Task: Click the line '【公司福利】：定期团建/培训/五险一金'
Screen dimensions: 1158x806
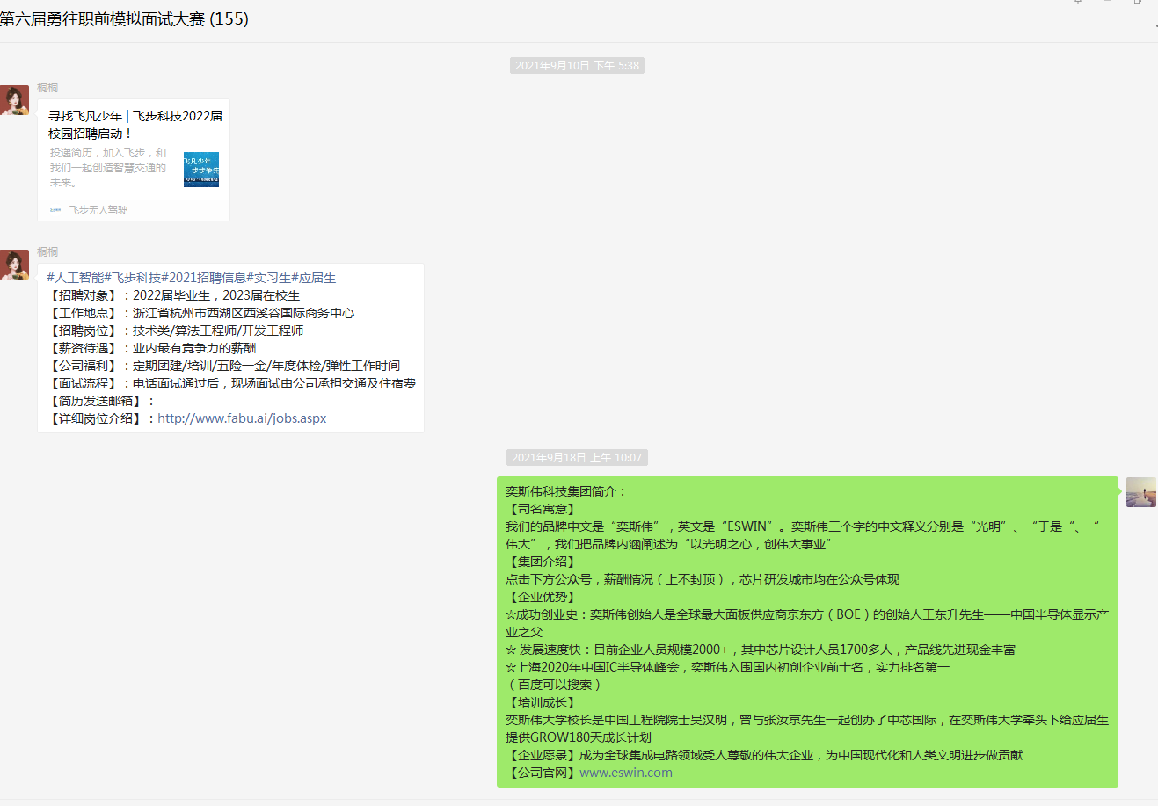Action: (223, 366)
